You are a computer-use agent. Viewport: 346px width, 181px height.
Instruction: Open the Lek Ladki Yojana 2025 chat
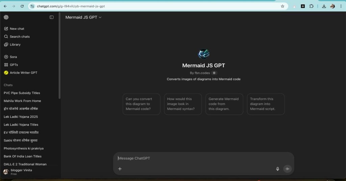(21, 117)
